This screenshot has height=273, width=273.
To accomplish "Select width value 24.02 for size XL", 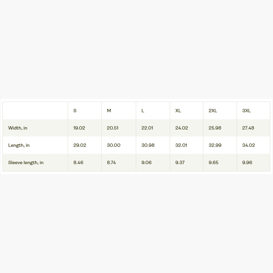I will coord(182,128).
